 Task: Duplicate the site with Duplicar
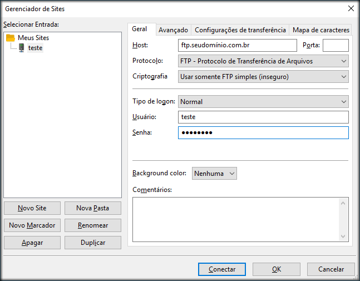pyautogui.click(x=92, y=243)
